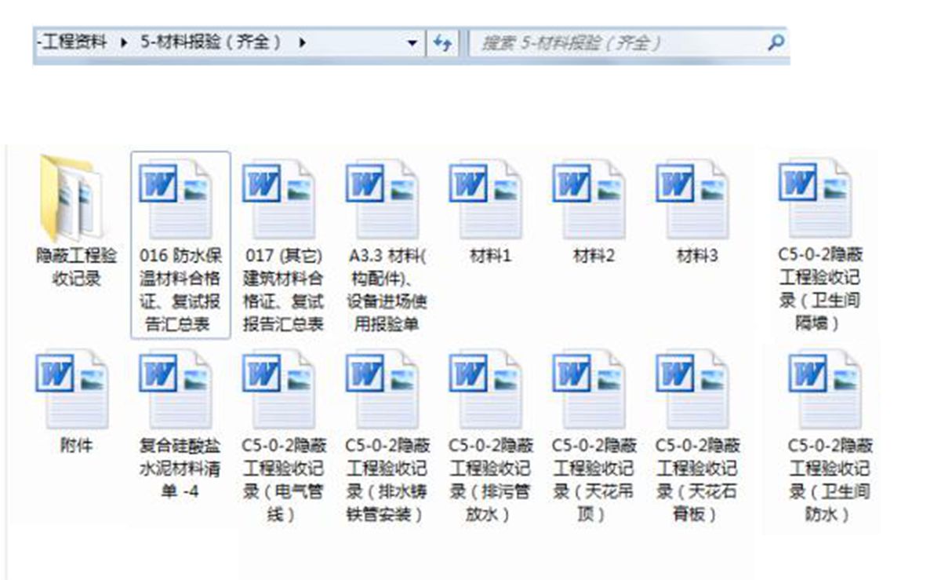Select the 天花吊顶 Word document icon
This screenshot has width=941, height=580.
click(x=590, y=389)
